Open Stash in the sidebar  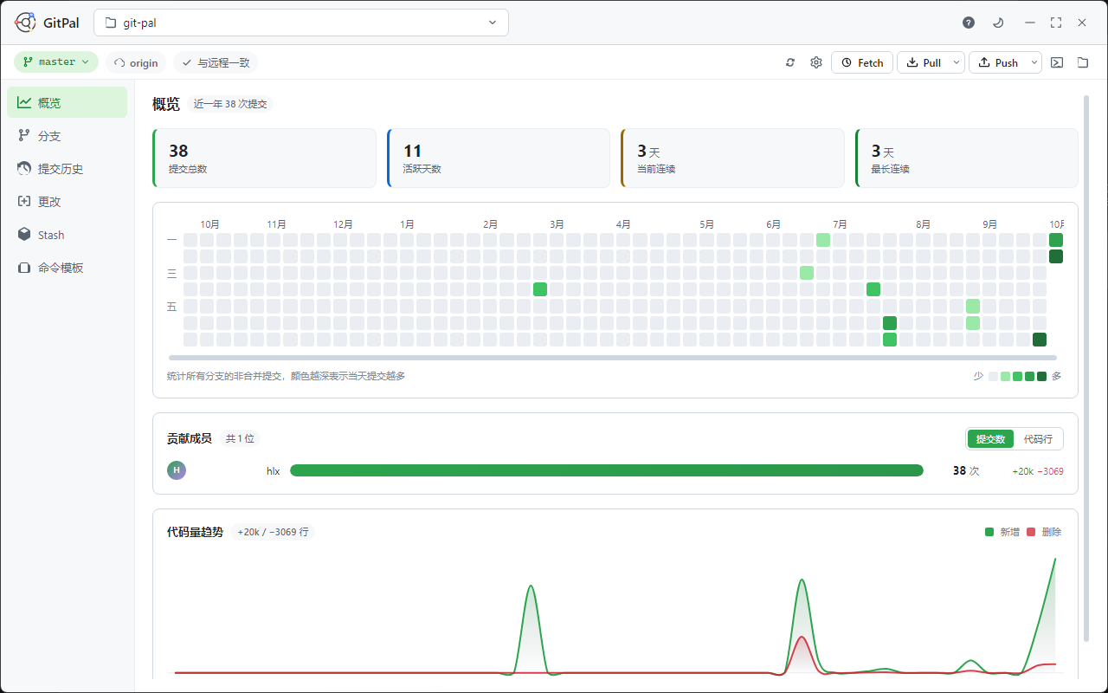[68, 235]
